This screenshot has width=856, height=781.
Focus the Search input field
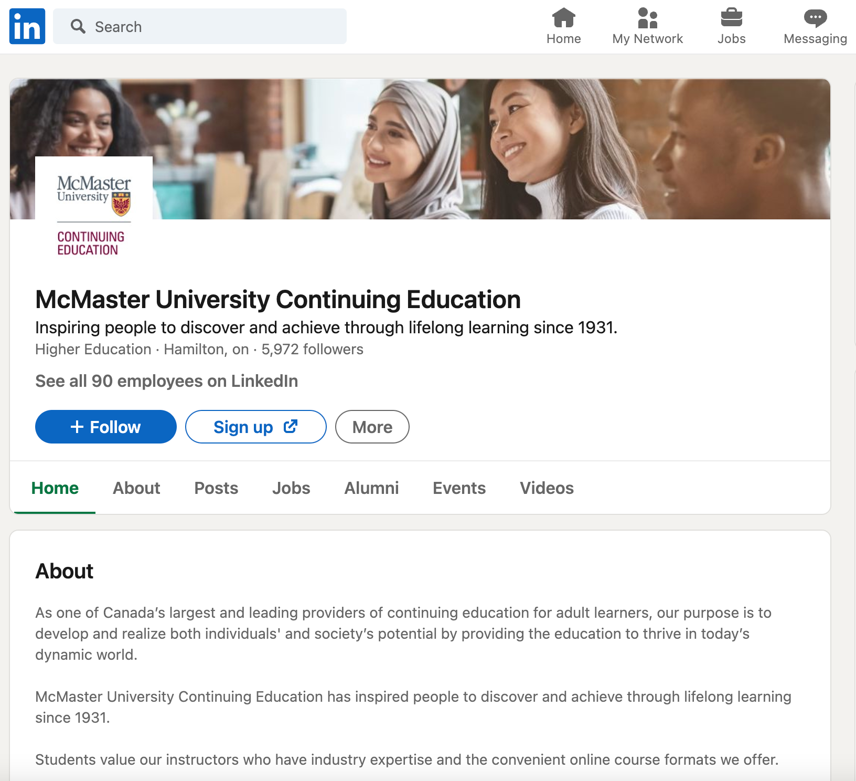click(x=200, y=26)
